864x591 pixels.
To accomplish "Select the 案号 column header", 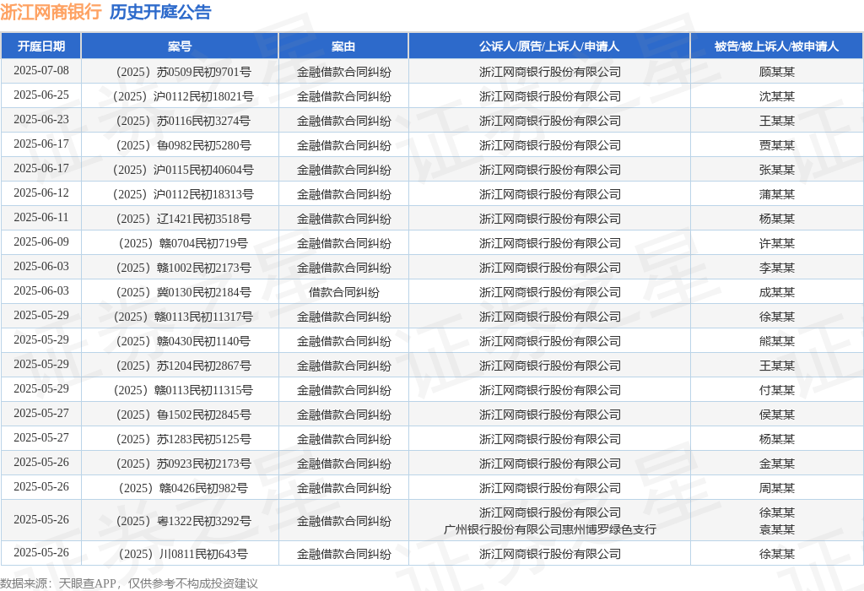I will tap(180, 46).
